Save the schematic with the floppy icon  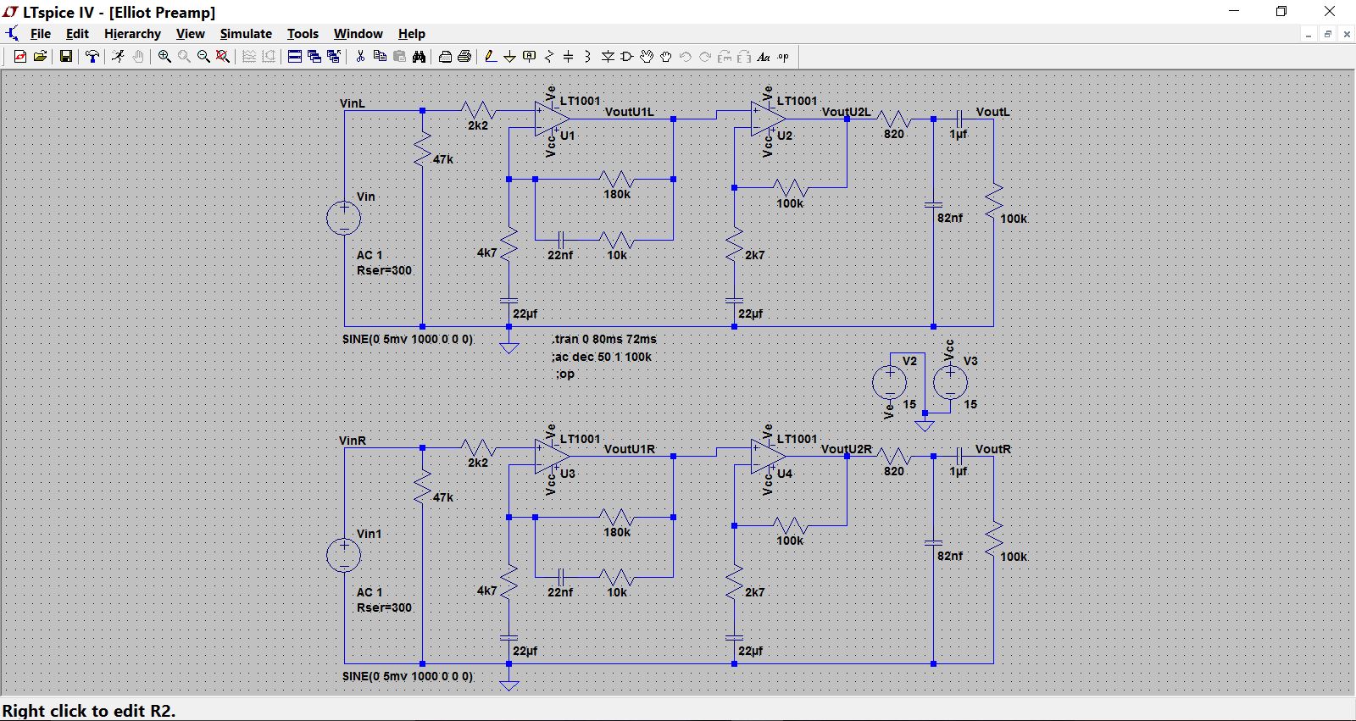tap(65, 57)
